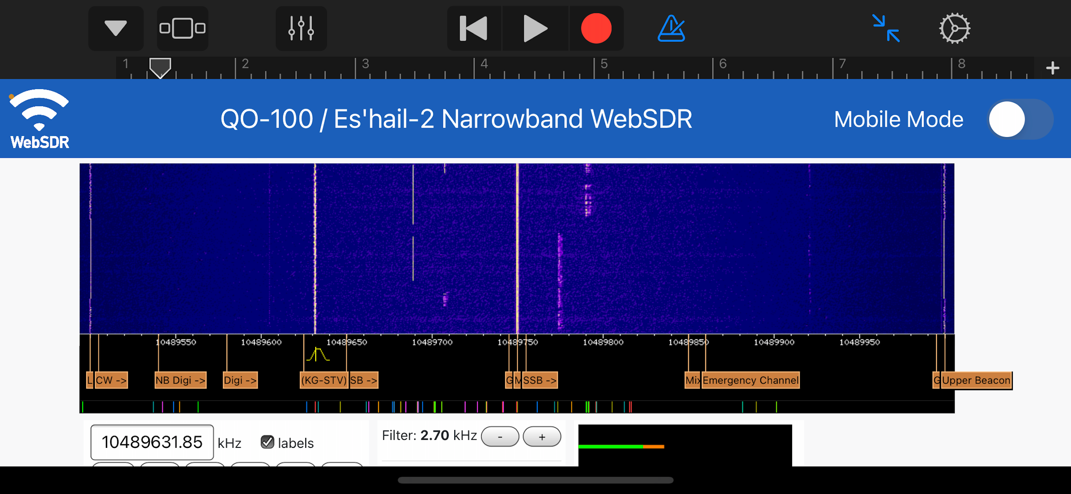The width and height of the screenshot is (1071, 494).
Task: Start playback with the Play button
Action: tap(535, 28)
